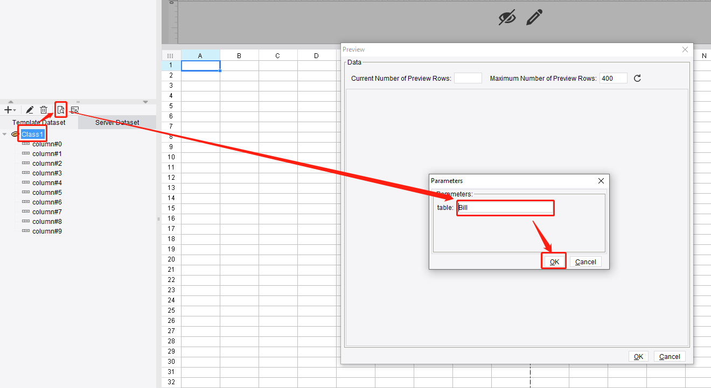Click the table parameter field containing Bill
Screen dimensions: 711x388
coord(505,208)
